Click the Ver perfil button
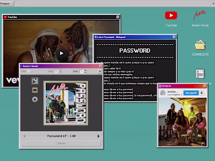 tap(191, 93)
